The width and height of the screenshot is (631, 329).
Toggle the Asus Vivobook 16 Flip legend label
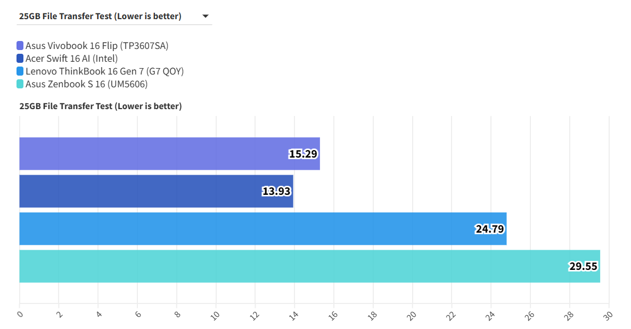point(97,46)
